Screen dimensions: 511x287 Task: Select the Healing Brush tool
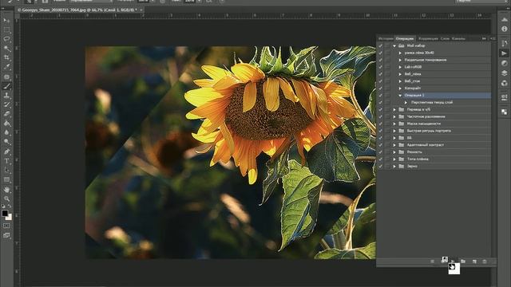point(6,77)
